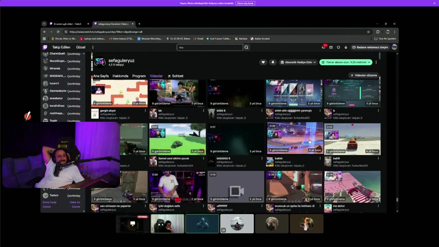Click the search magnifier button
This screenshot has height=247, width=439.
pos(246,47)
